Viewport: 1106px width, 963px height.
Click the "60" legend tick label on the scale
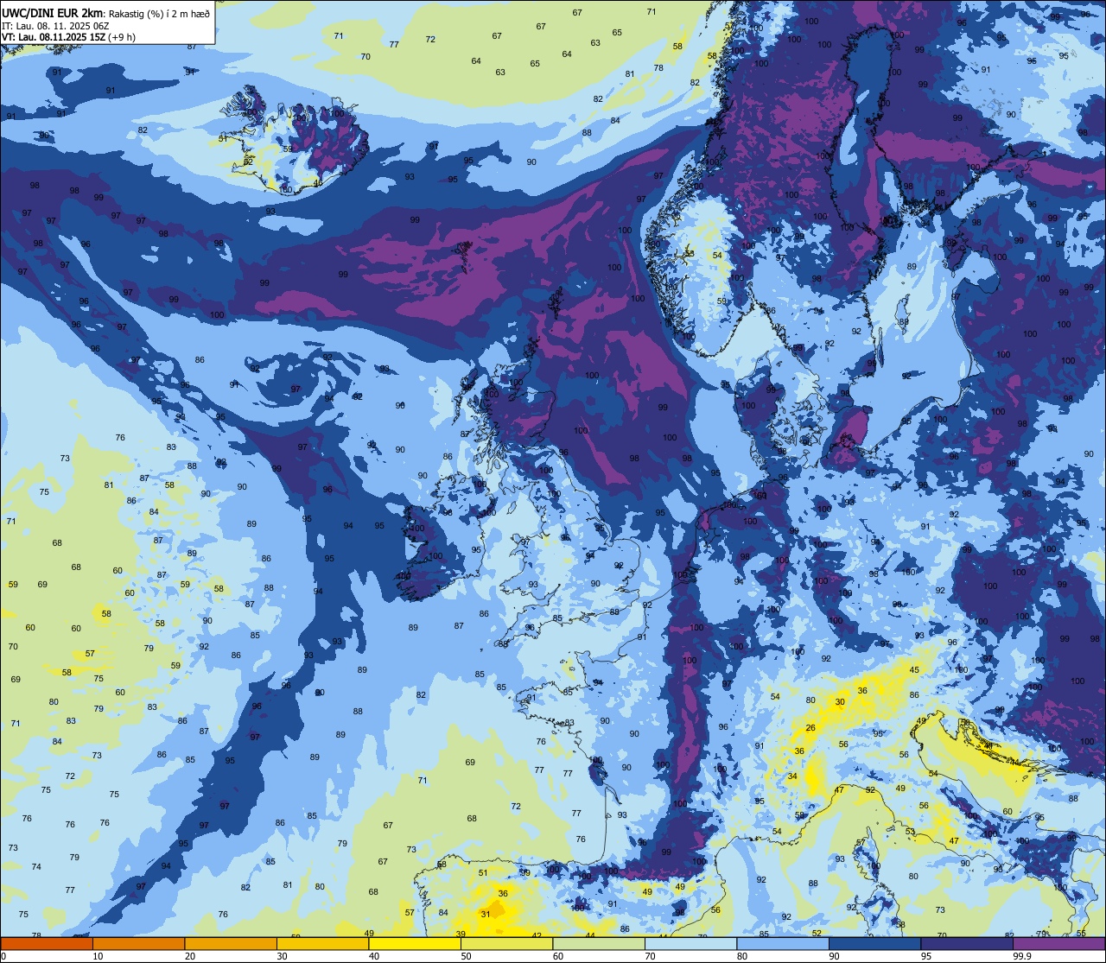pos(558,956)
